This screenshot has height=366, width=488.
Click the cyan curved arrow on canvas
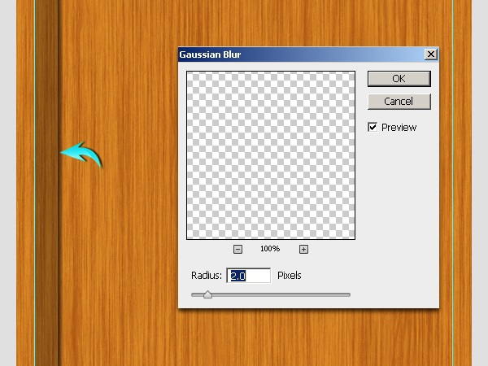81,155
